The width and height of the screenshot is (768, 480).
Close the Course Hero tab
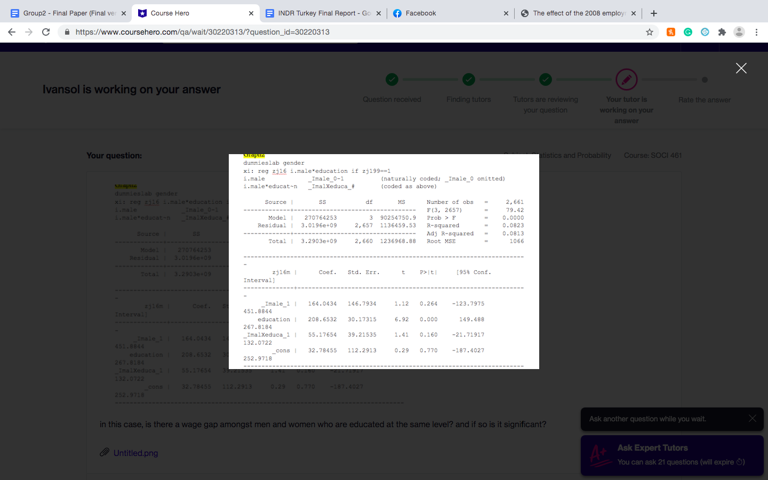pos(251,13)
